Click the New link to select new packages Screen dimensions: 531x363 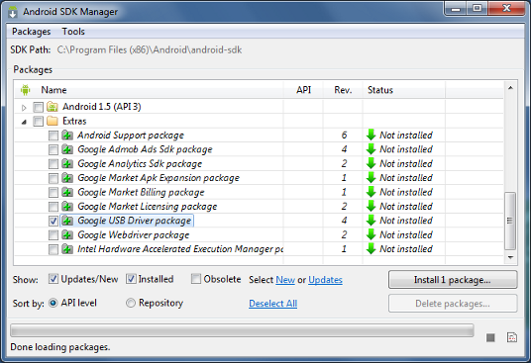285,280
